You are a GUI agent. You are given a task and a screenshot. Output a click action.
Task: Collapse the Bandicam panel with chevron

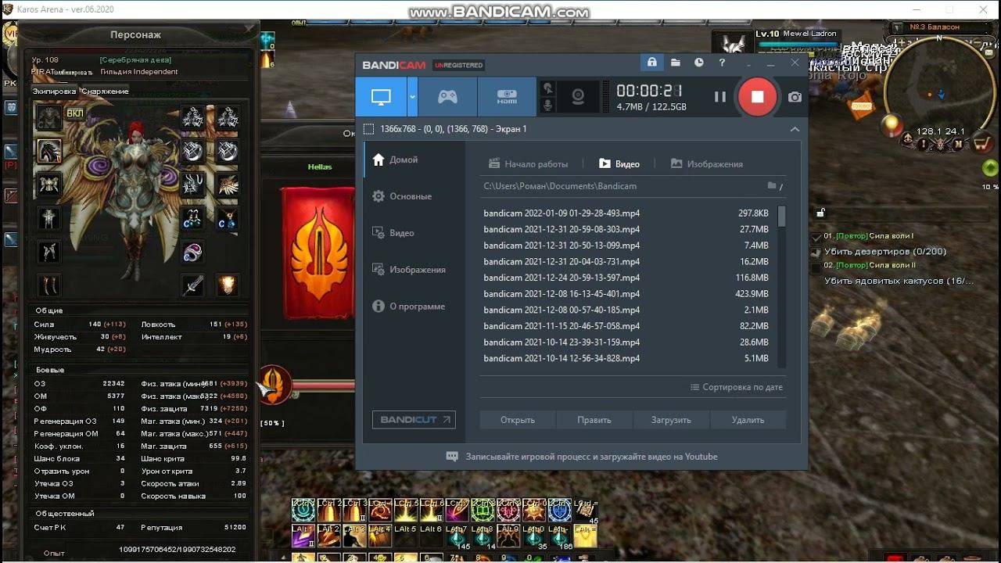tap(795, 129)
